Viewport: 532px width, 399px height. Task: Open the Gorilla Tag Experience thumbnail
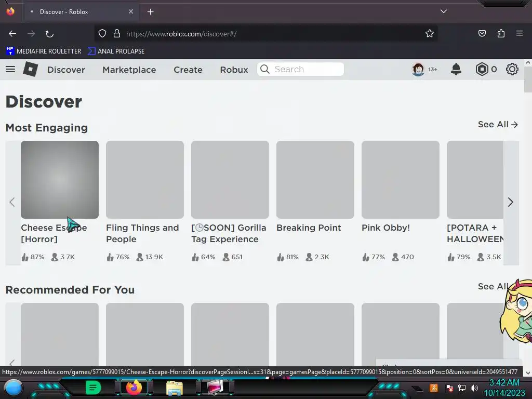pyautogui.click(x=230, y=179)
